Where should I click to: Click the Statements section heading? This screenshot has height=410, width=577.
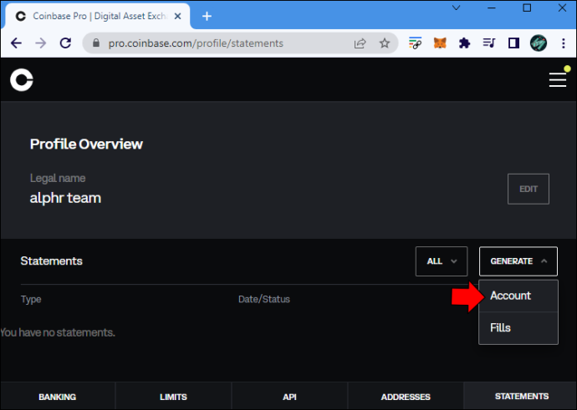(x=52, y=261)
